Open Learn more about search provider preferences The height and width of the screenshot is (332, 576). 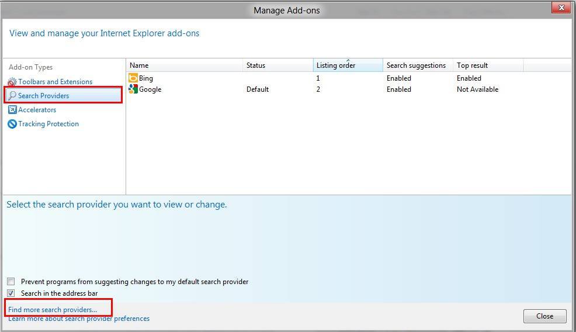(x=79, y=319)
